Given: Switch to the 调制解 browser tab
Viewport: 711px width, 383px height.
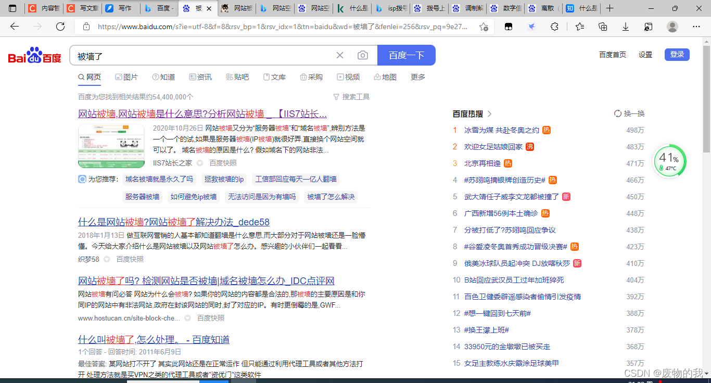Looking at the screenshot, I should (x=468, y=8).
